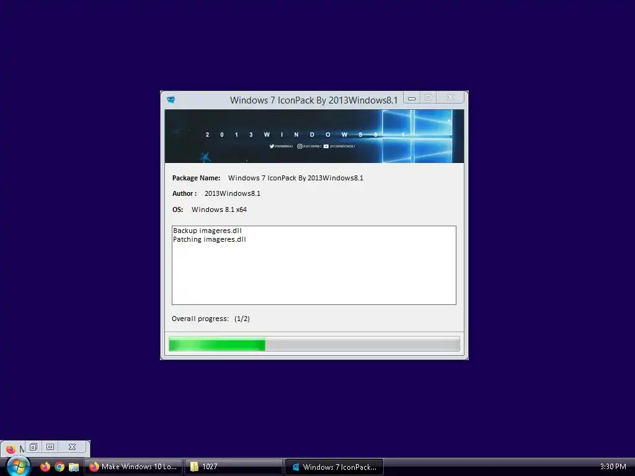This screenshot has width=635, height=476.
Task: Click the 2013Windows banner image
Action: click(x=314, y=136)
